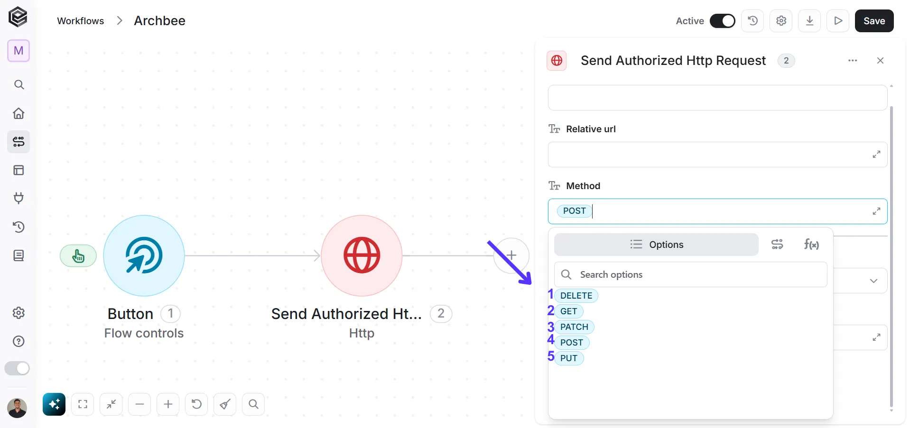
Task: Close the Send Authorized Http Request panel
Action: [x=880, y=61]
